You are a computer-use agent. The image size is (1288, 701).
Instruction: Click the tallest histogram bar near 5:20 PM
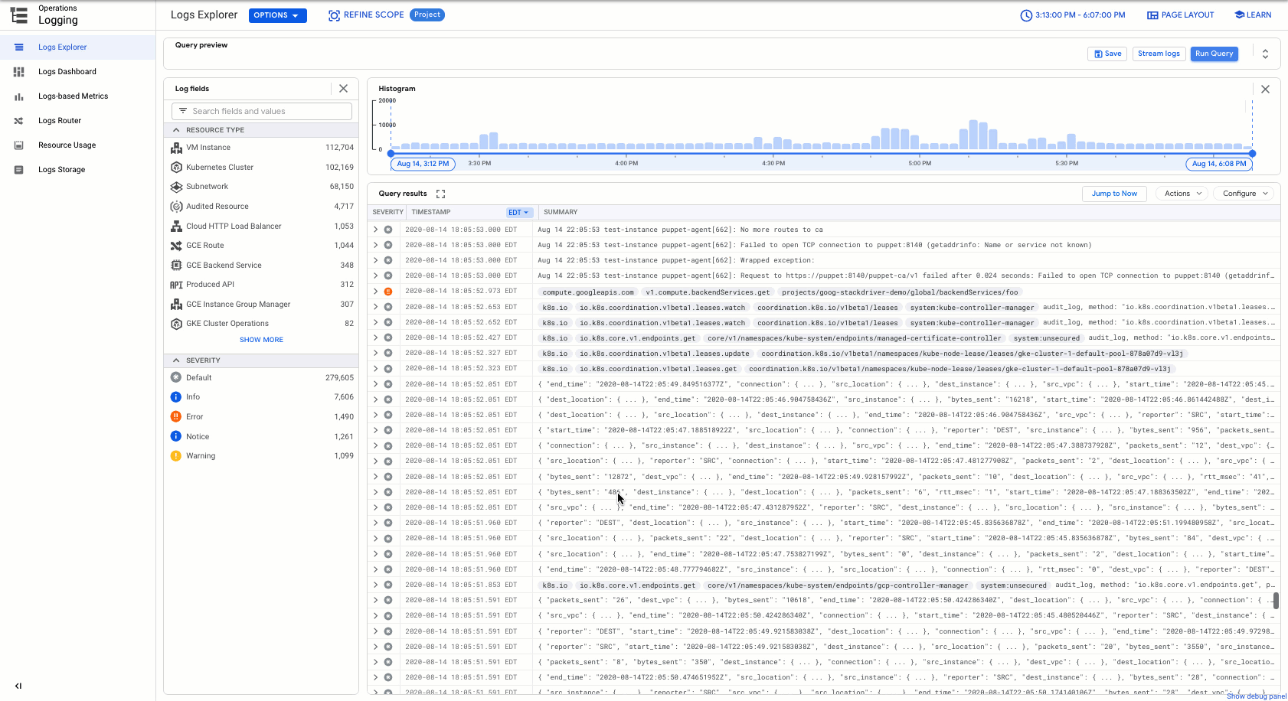[974, 135]
